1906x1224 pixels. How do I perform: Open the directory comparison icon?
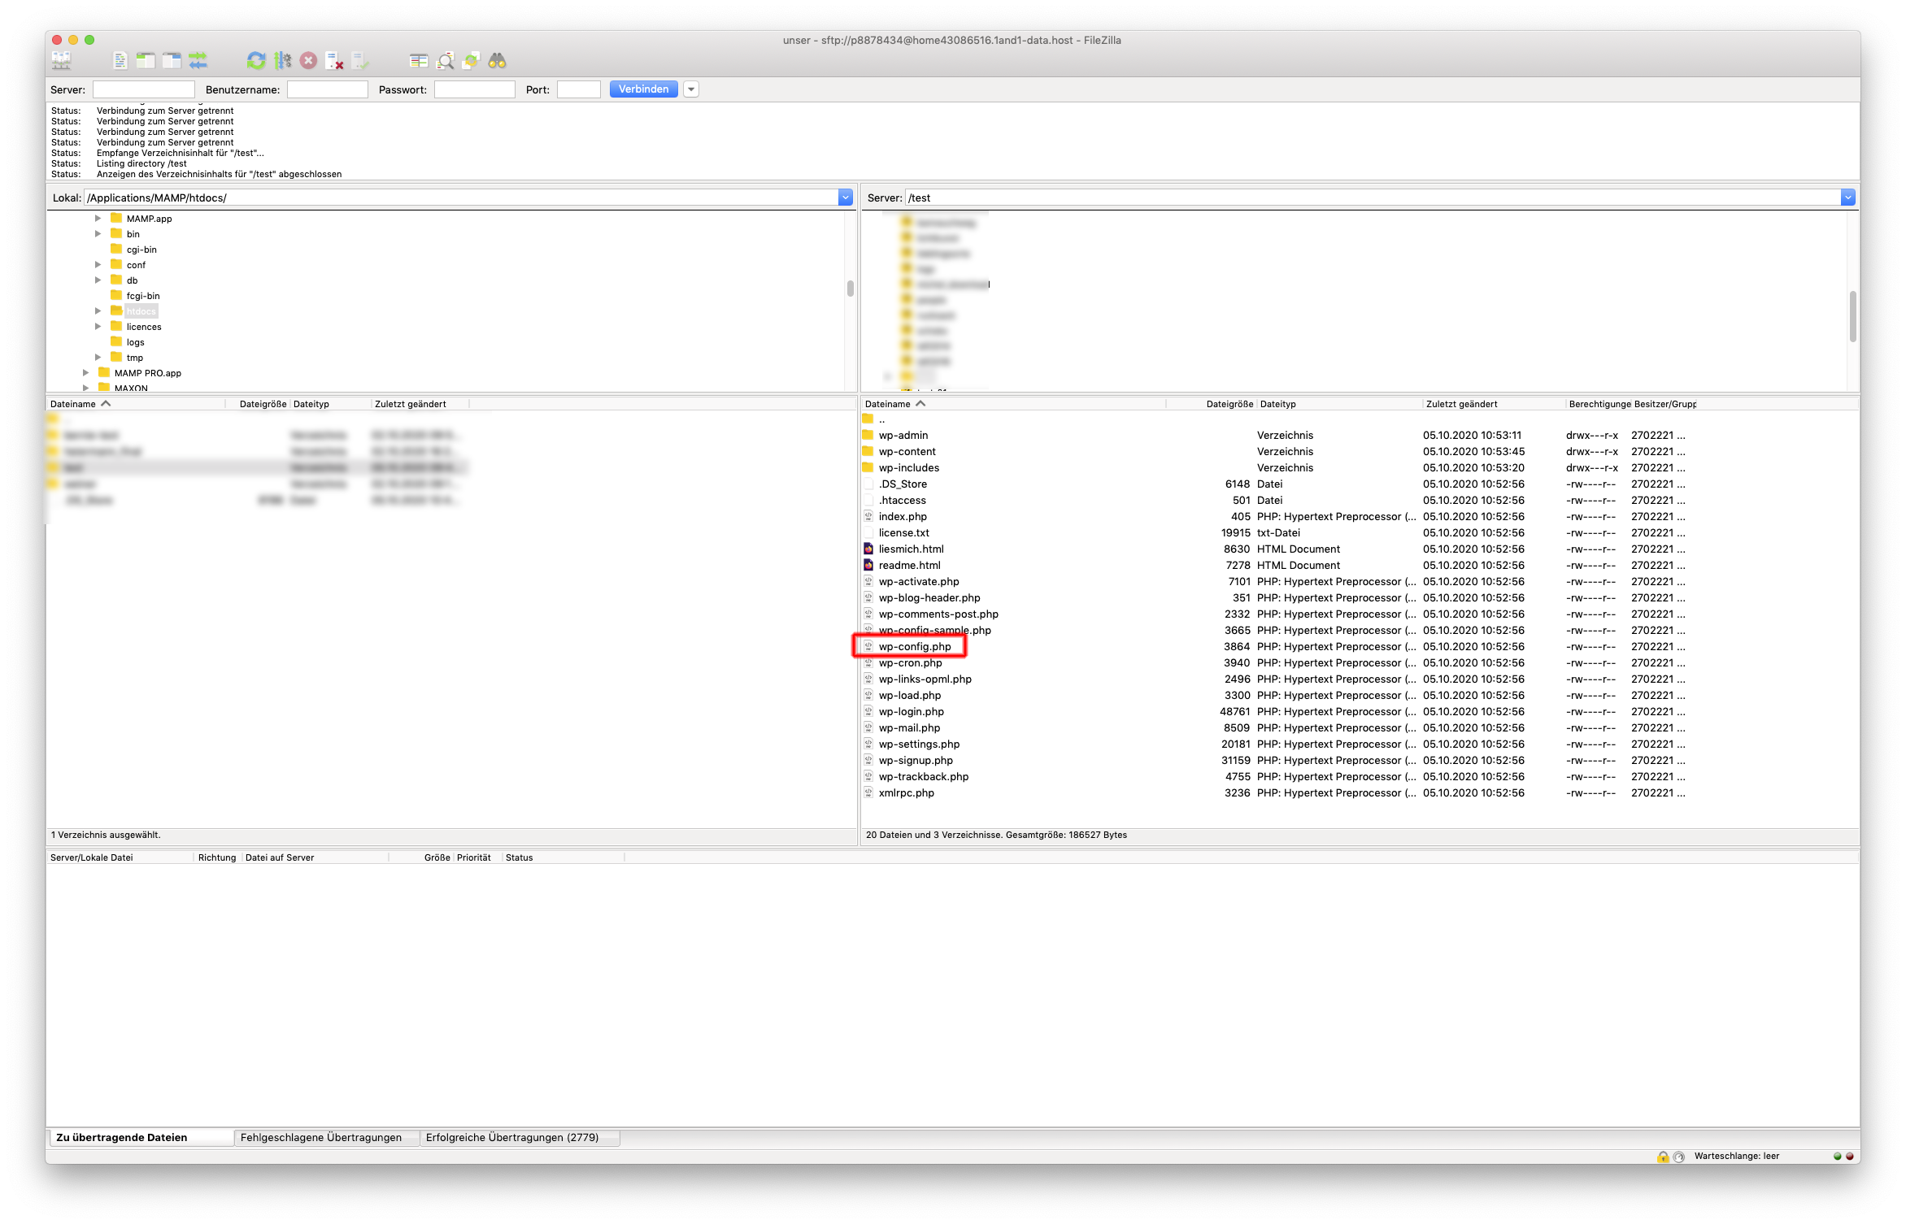pyautogui.click(x=419, y=60)
